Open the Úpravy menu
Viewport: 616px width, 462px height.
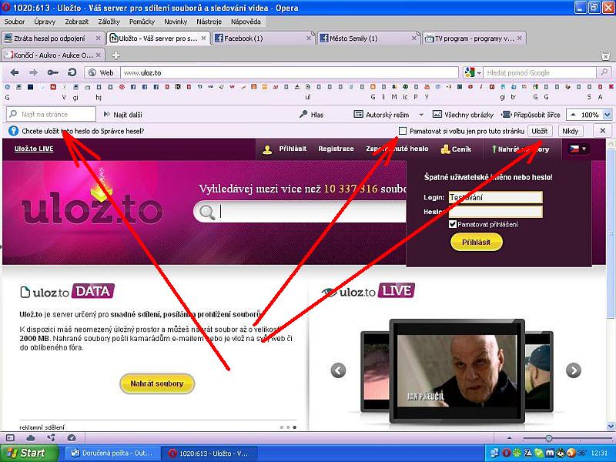(x=45, y=22)
